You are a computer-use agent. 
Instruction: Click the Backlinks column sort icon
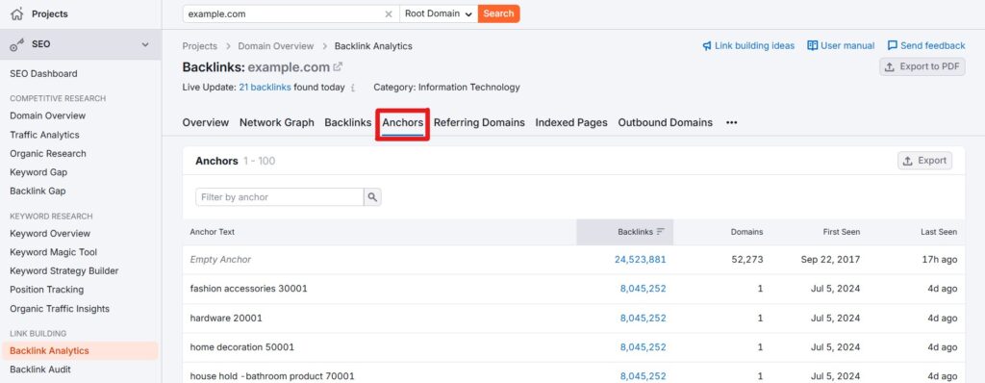(660, 231)
